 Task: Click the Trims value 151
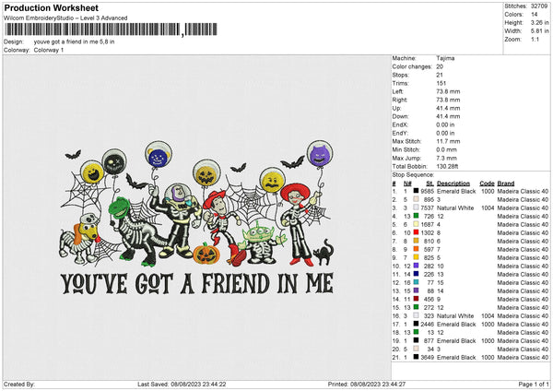click(441, 83)
